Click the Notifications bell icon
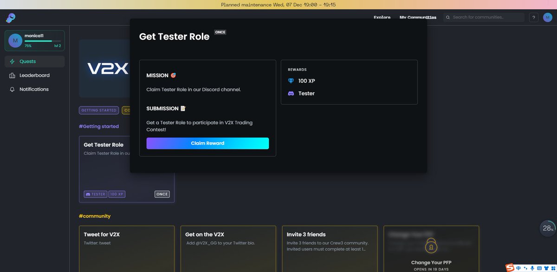 (x=12, y=89)
